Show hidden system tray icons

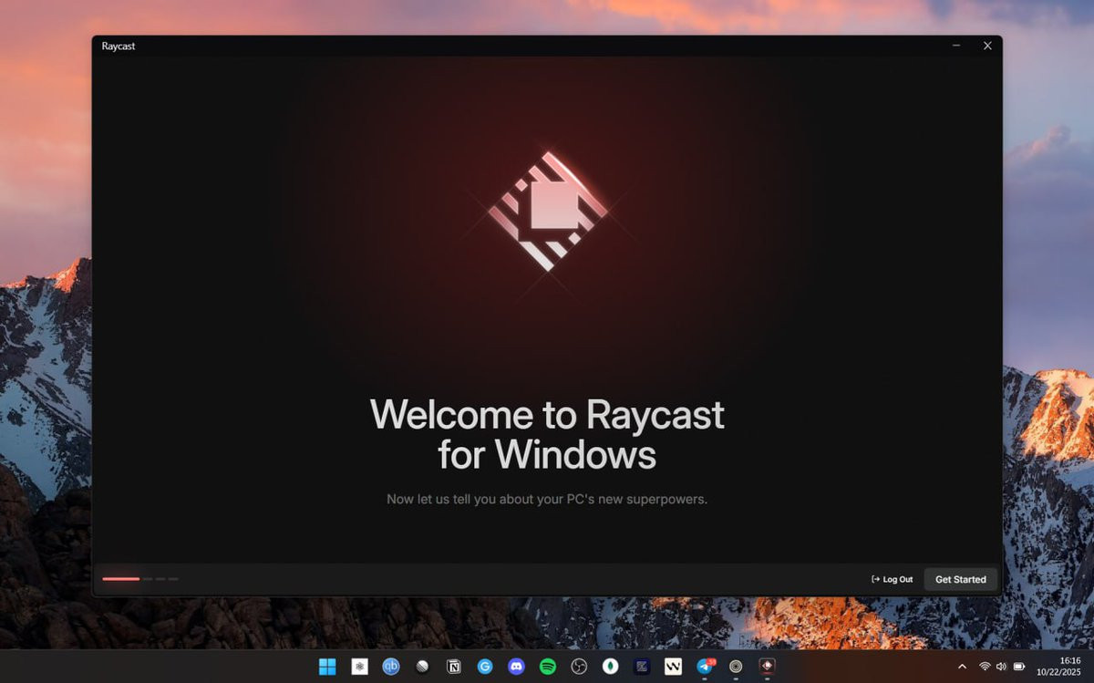tap(962, 667)
